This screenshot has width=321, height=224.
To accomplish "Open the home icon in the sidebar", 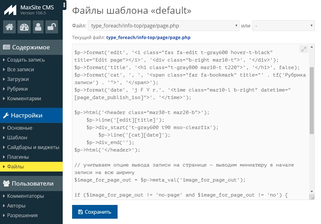I will click(9, 27).
